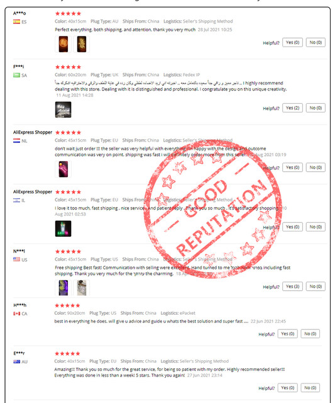Open the pink neon photo in NL review
Screen dimensions: 335x403
(x=63, y=169)
